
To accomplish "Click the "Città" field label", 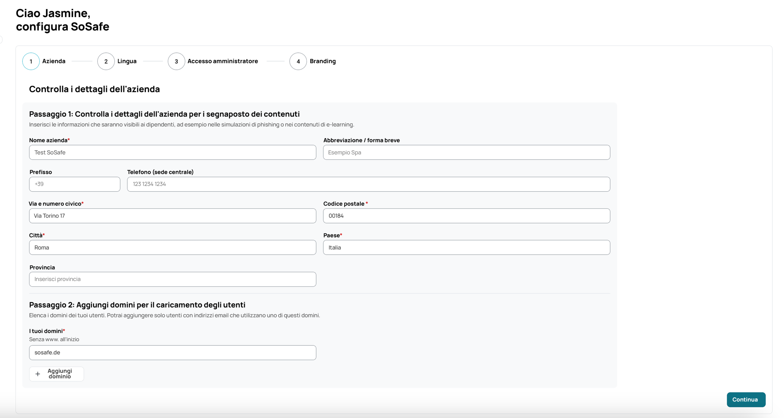I will [x=37, y=235].
